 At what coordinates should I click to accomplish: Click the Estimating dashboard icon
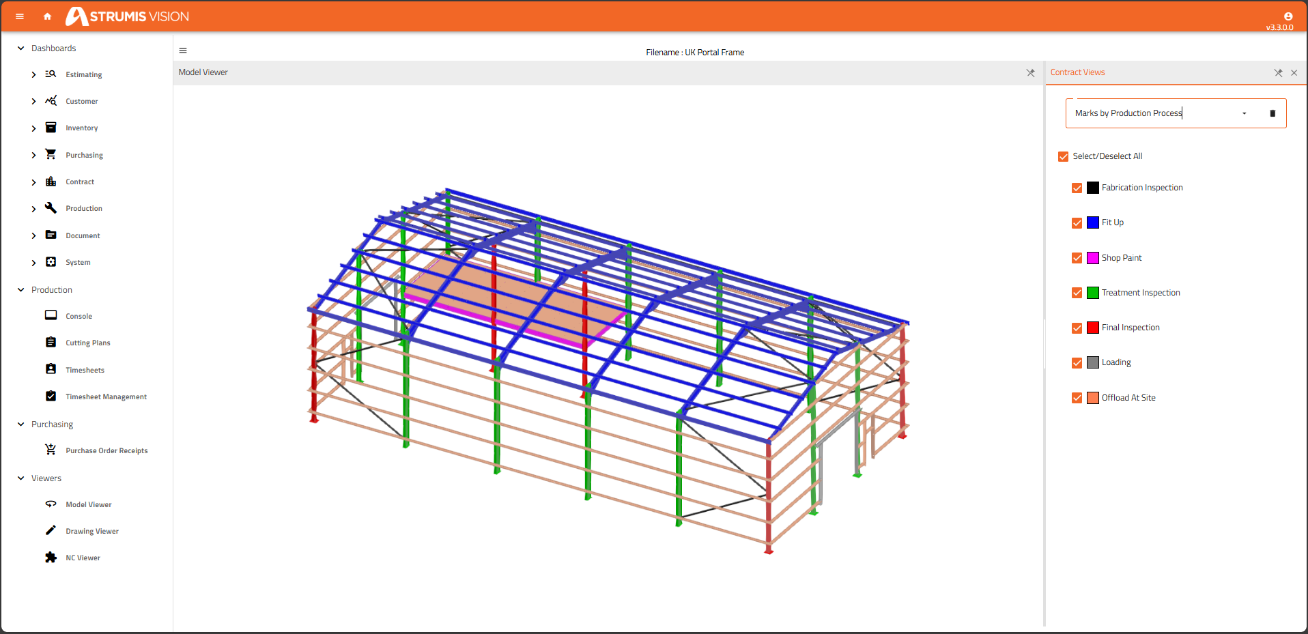[x=51, y=74]
